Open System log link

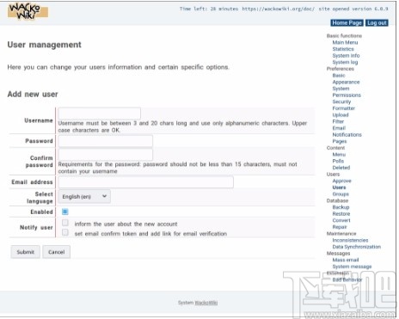pyautogui.click(x=345, y=62)
